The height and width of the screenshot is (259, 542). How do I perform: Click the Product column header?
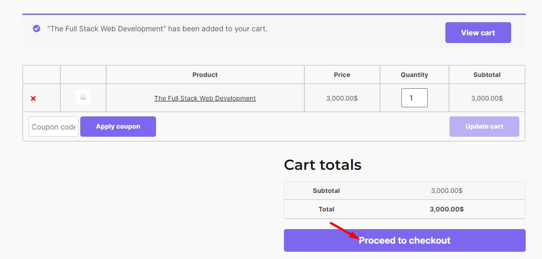(x=205, y=75)
